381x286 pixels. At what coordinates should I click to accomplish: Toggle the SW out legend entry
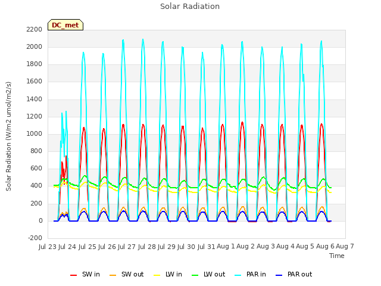[x=126, y=274]
